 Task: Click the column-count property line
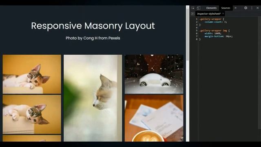(x=216, y=22)
